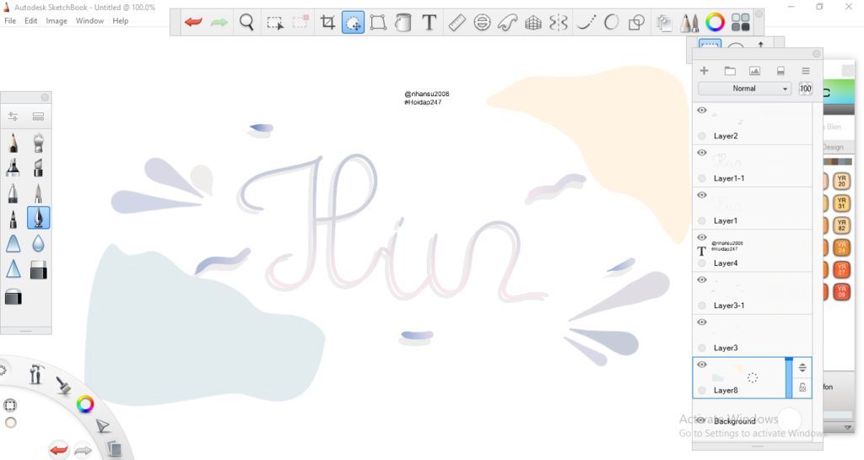Image resolution: width=864 pixels, height=460 pixels.
Task: Open Brush Properties sliders icon
Action: (x=13, y=116)
